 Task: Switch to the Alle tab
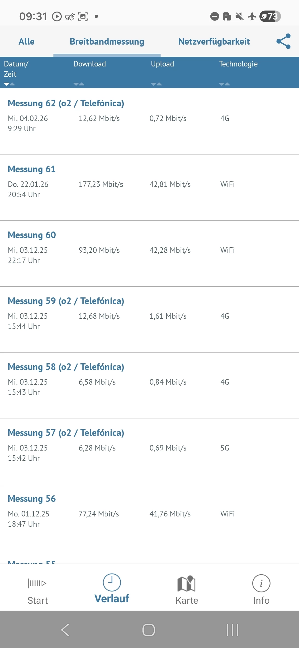click(27, 42)
